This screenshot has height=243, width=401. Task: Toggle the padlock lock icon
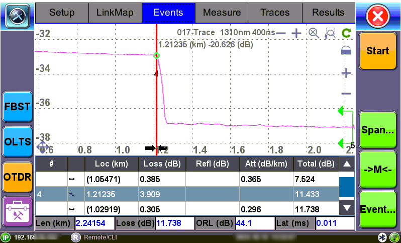click(x=346, y=50)
